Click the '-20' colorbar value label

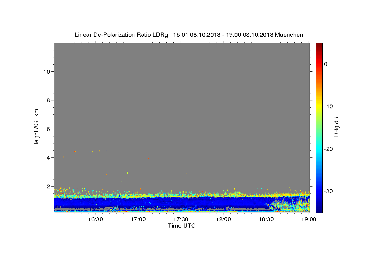pos(329,149)
